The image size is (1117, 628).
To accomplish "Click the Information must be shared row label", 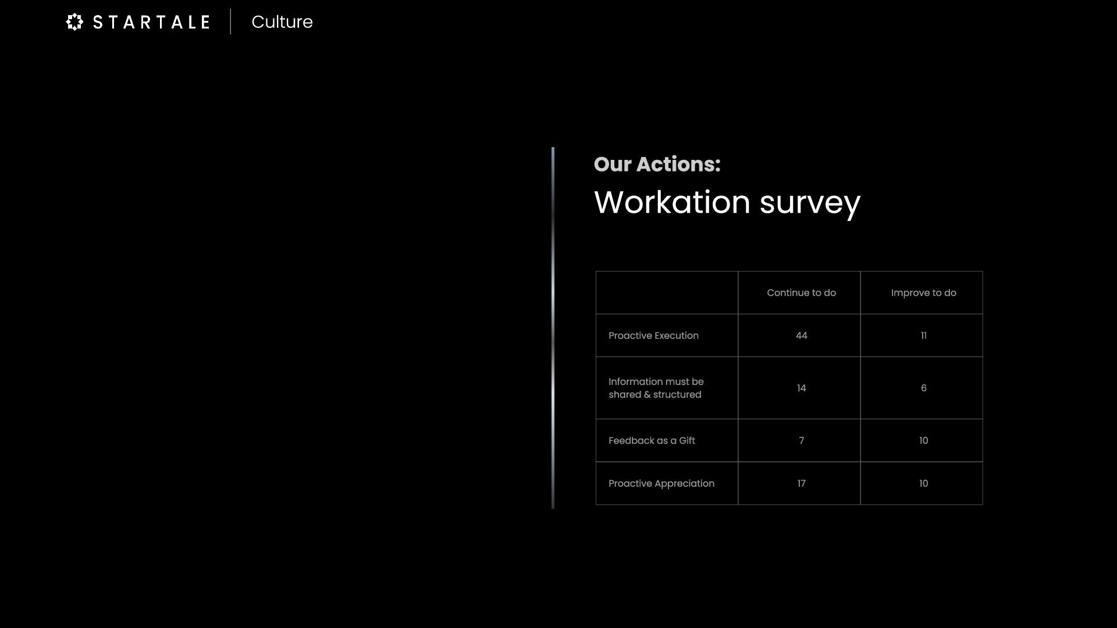I will (x=656, y=388).
